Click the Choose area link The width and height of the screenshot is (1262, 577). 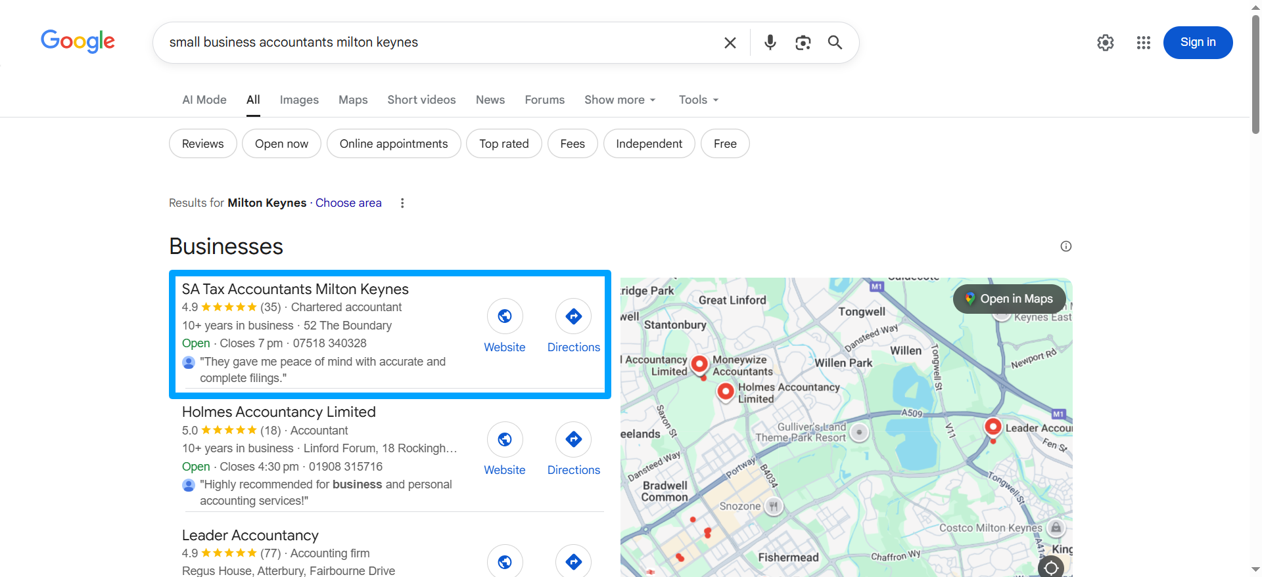tap(348, 203)
